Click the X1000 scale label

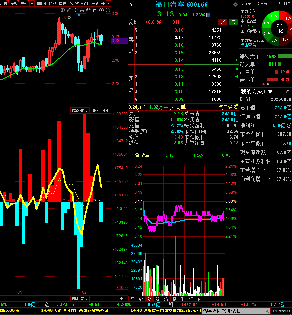pos(122,288)
